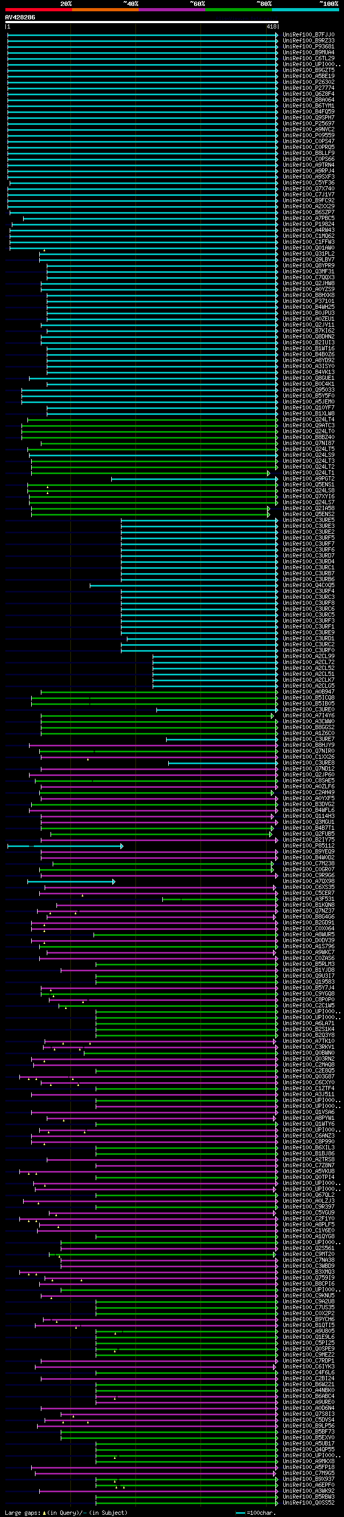Click the label UniRef100_C2C1W5
344x1517 pixels.
click(x=308, y=1006)
